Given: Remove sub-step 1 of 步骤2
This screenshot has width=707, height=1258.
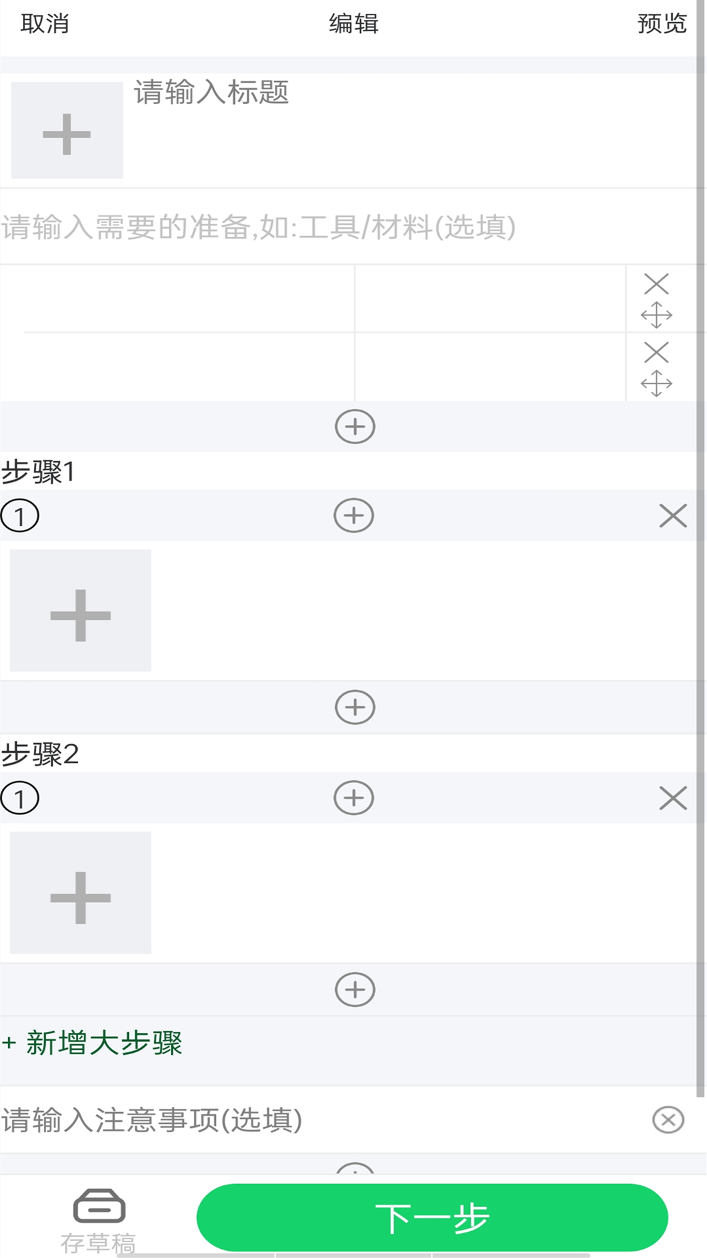Looking at the screenshot, I should (x=673, y=798).
